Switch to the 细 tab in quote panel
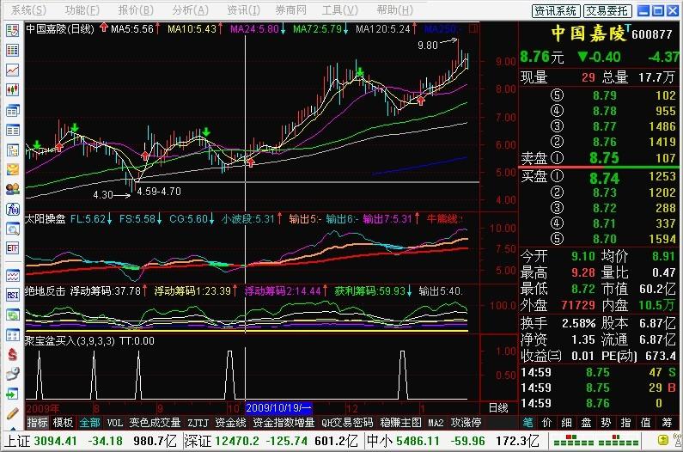Image resolution: width=683 pixels, height=452 pixels. [567, 423]
